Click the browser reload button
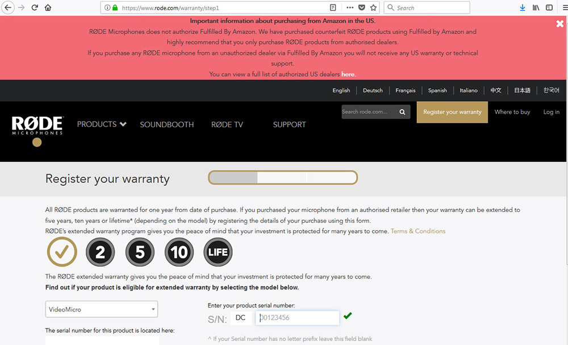This screenshot has height=345, width=568. pyautogui.click(x=35, y=8)
